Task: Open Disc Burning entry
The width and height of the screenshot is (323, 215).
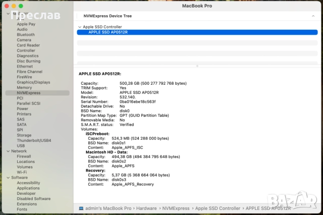Action: (29, 61)
